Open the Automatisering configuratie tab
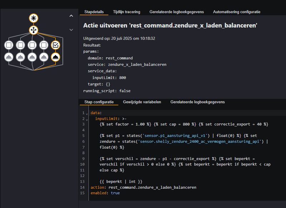The width and height of the screenshot is (286, 208). (x=236, y=12)
